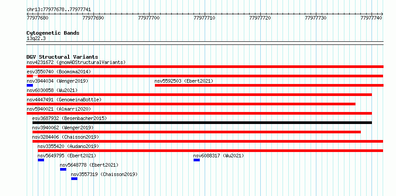Click the blue marker under nsv5649795
396x196 pixels.
coord(41,160)
